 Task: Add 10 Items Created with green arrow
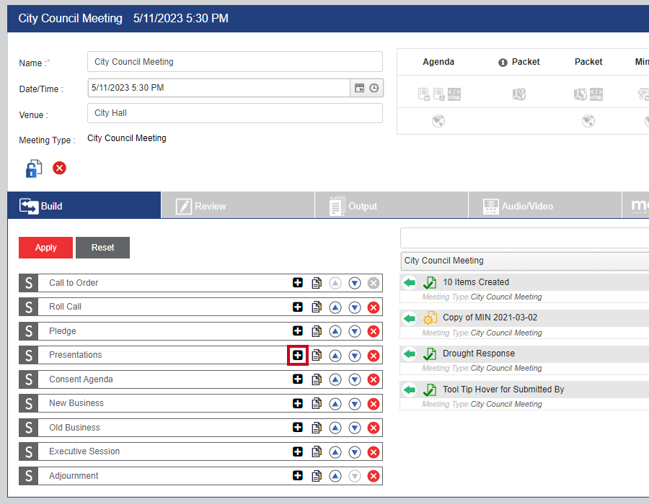410,282
